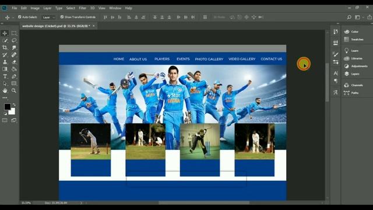Toggle Show Transform Controls checkbox

(62, 17)
